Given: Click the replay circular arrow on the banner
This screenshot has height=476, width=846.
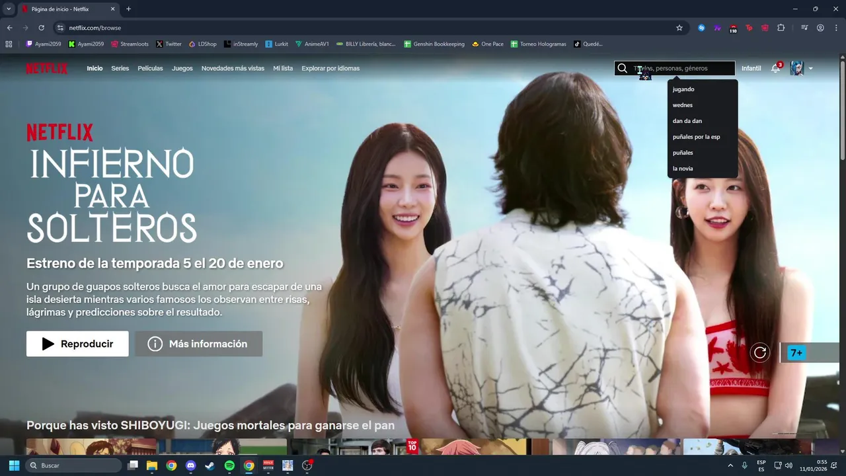Looking at the screenshot, I should [760, 352].
